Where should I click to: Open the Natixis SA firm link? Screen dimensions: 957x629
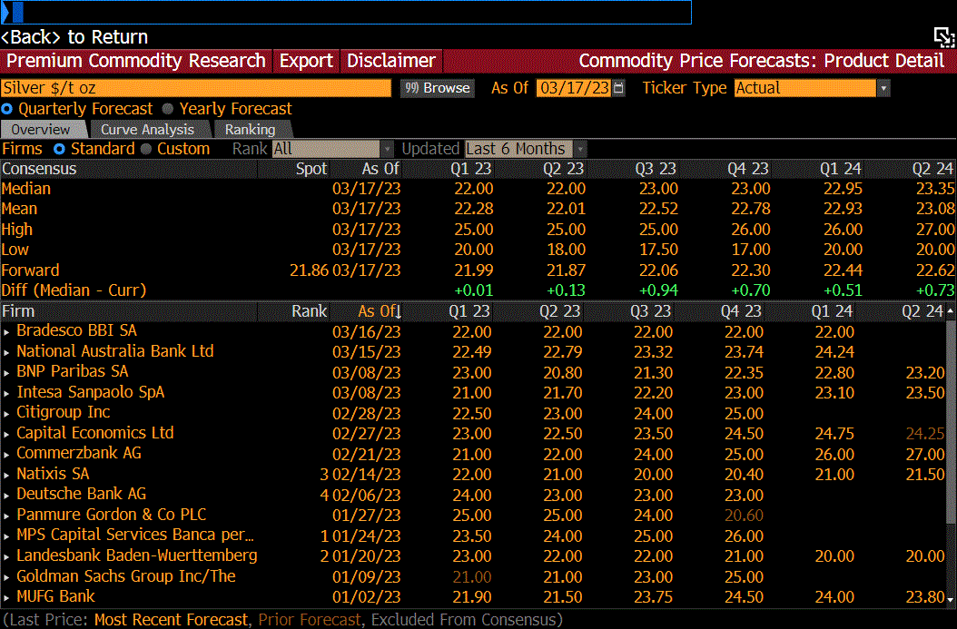click(x=53, y=474)
